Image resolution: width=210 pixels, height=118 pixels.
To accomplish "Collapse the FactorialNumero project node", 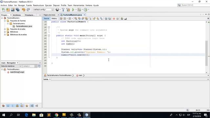I will point(2,18).
